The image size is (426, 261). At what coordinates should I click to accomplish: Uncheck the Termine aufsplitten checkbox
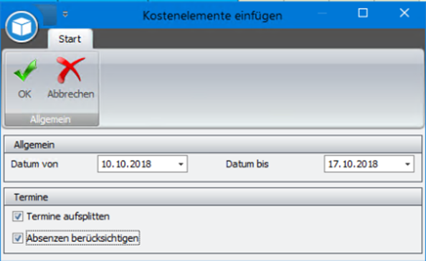(x=18, y=217)
